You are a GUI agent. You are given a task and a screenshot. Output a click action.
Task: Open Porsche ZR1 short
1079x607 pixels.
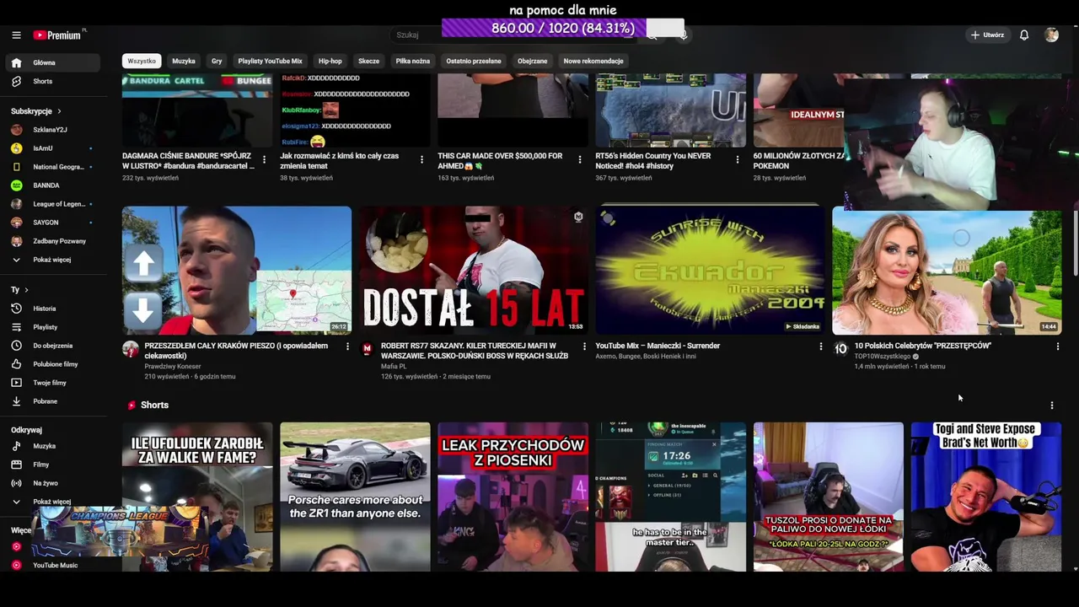(355, 497)
